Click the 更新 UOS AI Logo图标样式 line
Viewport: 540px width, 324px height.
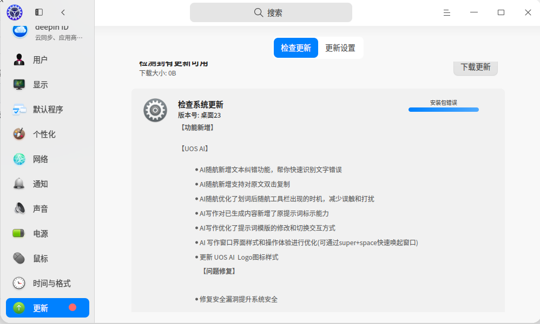click(239, 258)
